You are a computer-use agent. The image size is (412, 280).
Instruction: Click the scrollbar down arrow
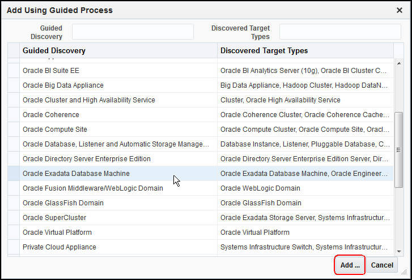click(x=399, y=251)
